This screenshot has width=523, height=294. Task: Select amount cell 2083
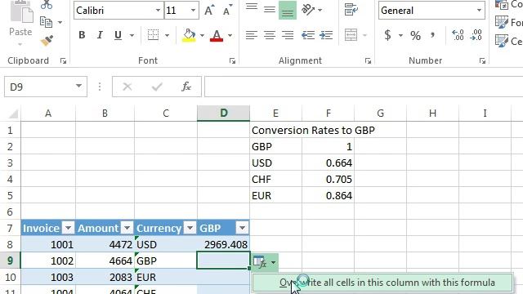[105, 277]
